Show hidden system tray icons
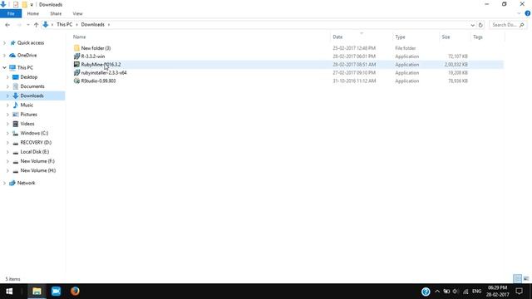Viewport: 532px width, 299px height. tap(437, 292)
